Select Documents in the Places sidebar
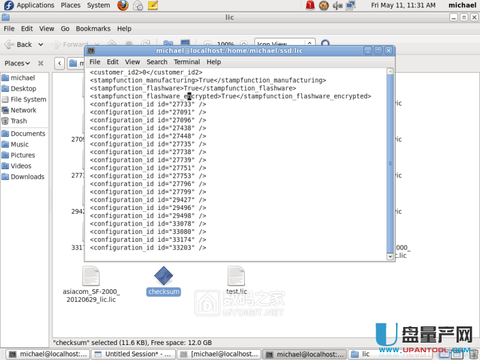This screenshot has height=360, width=480. [28, 134]
